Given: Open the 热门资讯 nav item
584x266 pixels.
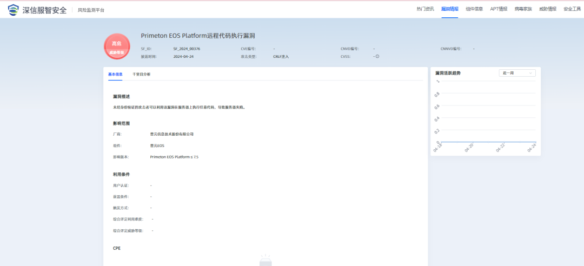Looking at the screenshot, I should (425, 9).
